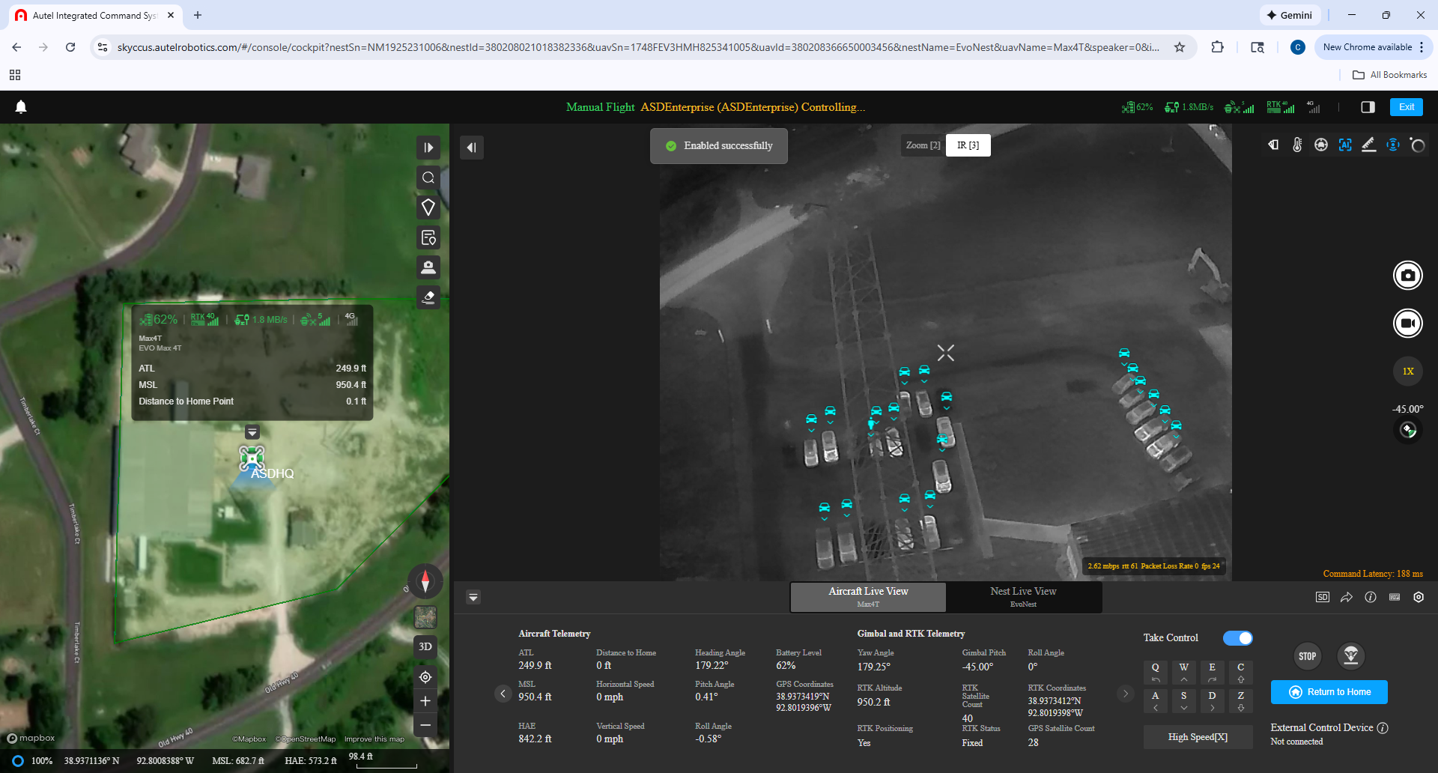This screenshot has height=773, width=1438.
Task: Expand the map panel with the right arrow
Action: click(428, 148)
